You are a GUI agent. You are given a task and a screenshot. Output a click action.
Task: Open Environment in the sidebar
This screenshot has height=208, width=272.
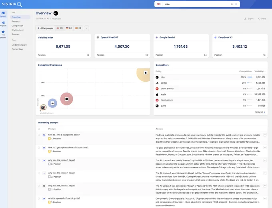click(18, 30)
